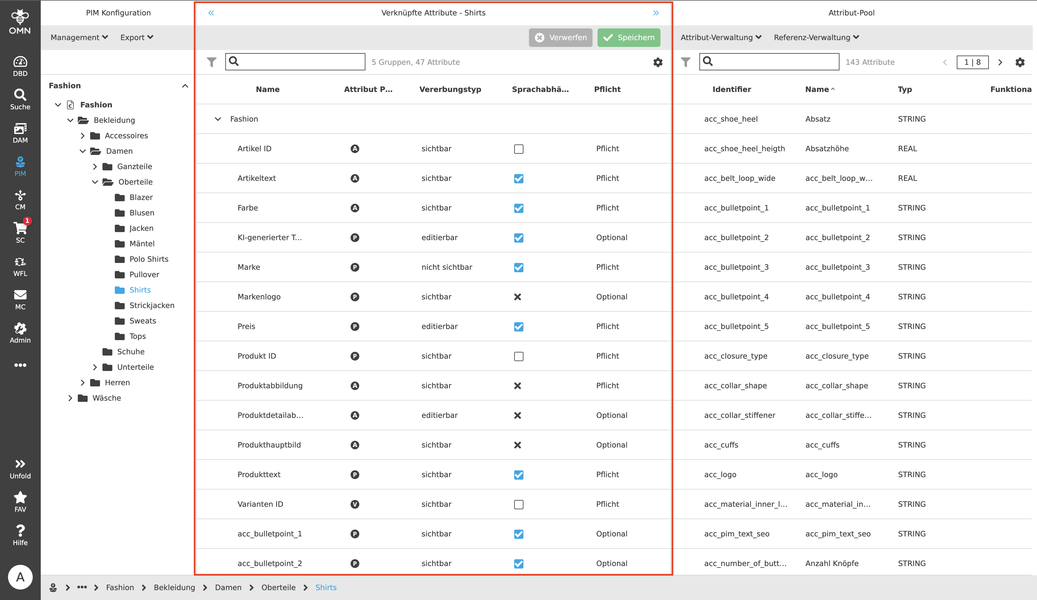The width and height of the screenshot is (1037, 600).
Task: Open the DAM module in the sidebar
Action: point(20,132)
